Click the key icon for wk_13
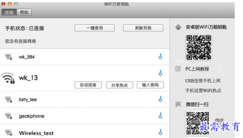Screen dimensions: 243x138 coord(160,73)
